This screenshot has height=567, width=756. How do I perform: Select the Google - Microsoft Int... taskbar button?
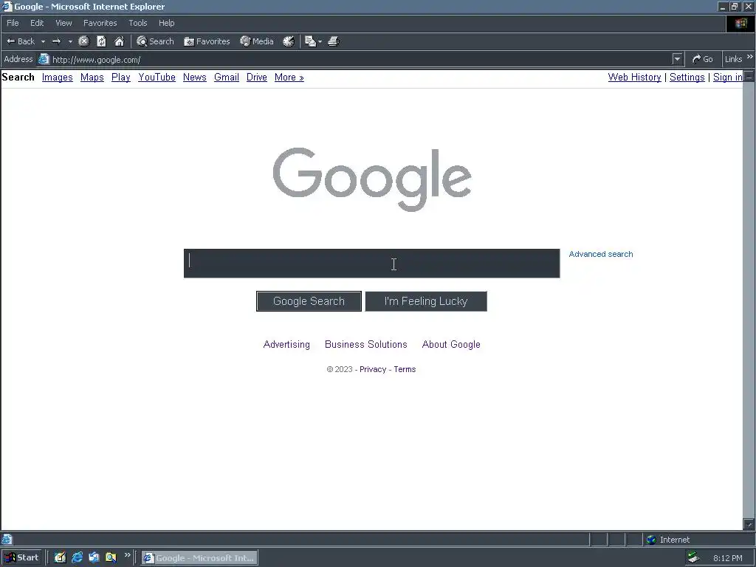(x=199, y=558)
